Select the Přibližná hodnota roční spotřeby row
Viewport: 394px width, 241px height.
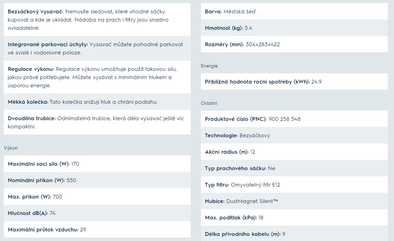pos(294,81)
